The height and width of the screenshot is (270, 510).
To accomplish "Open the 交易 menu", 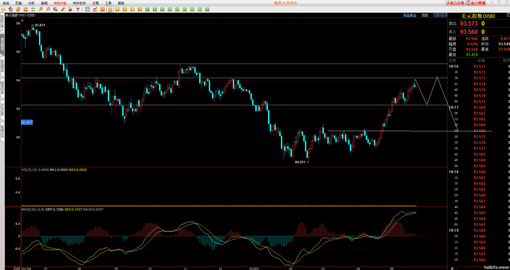I will (x=96, y=3).
